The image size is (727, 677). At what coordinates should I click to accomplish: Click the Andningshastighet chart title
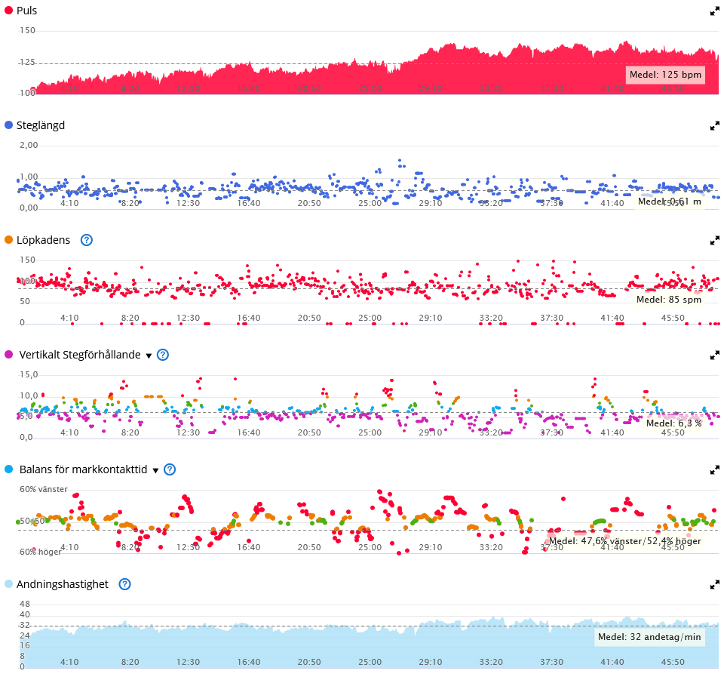[63, 584]
